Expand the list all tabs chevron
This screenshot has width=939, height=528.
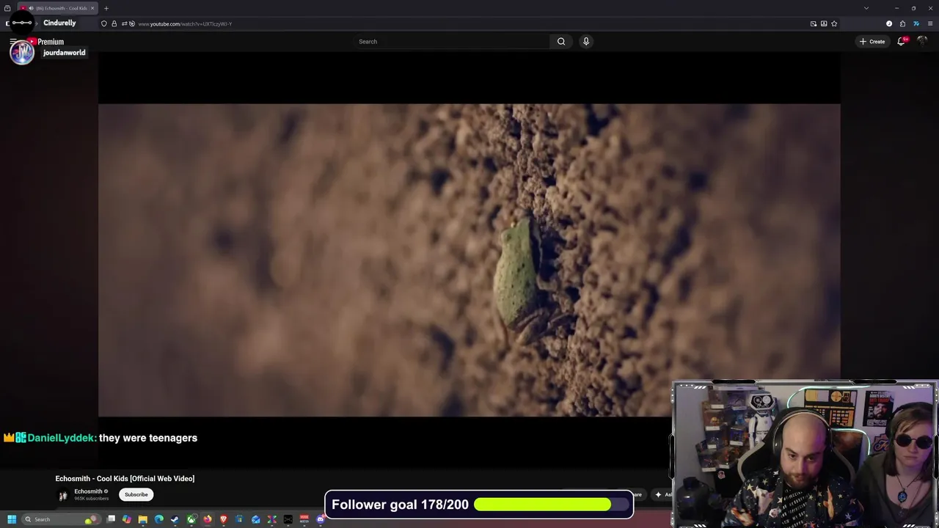(x=866, y=8)
